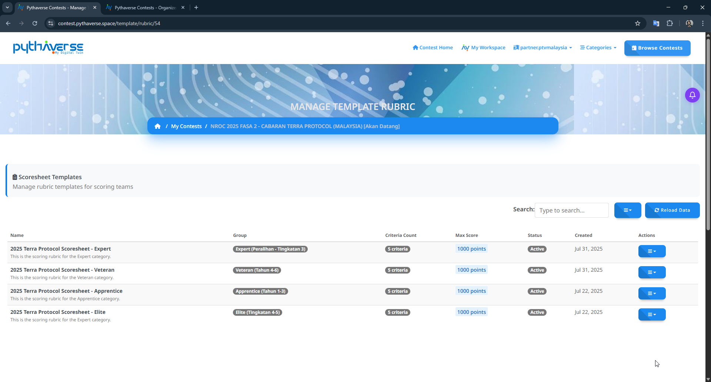The height and width of the screenshot is (382, 711).
Task: Click the Pythaverse logo
Action: point(48,48)
